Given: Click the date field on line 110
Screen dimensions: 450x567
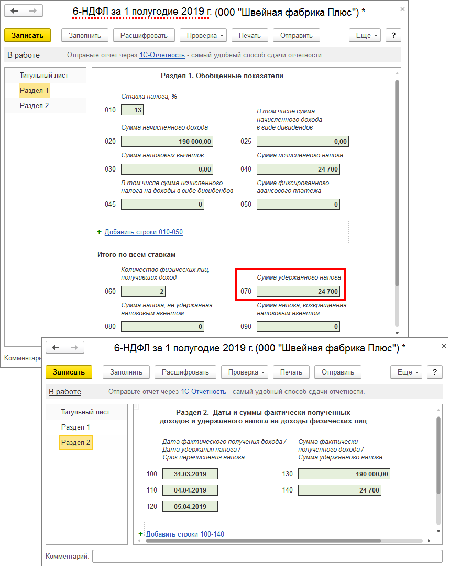Looking at the screenshot, I should point(190,490).
